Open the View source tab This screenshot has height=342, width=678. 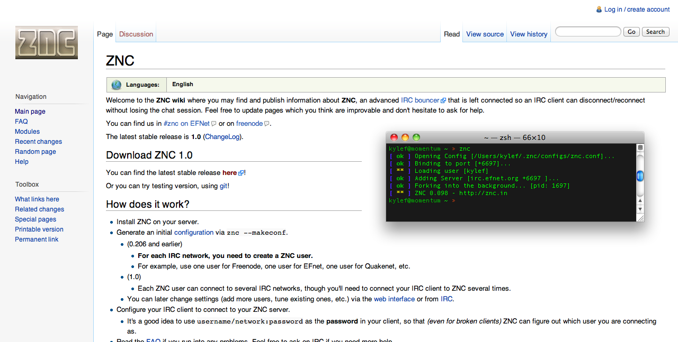click(485, 34)
